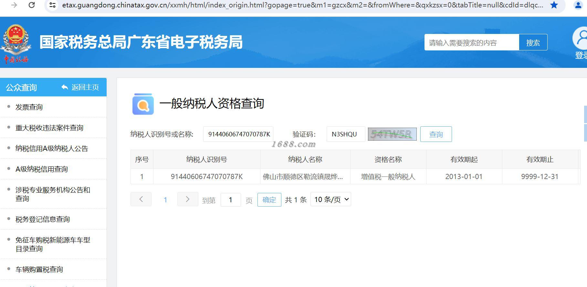The height and width of the screenshot is (287, 587).
Task: Open A级纳税信用查询 menu item
Action: click(42, 169)
